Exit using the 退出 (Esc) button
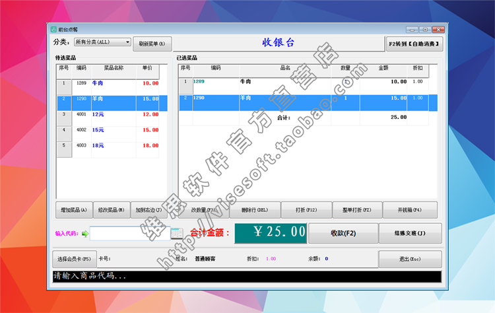The image size is (495, 313). tap(410, 259)
